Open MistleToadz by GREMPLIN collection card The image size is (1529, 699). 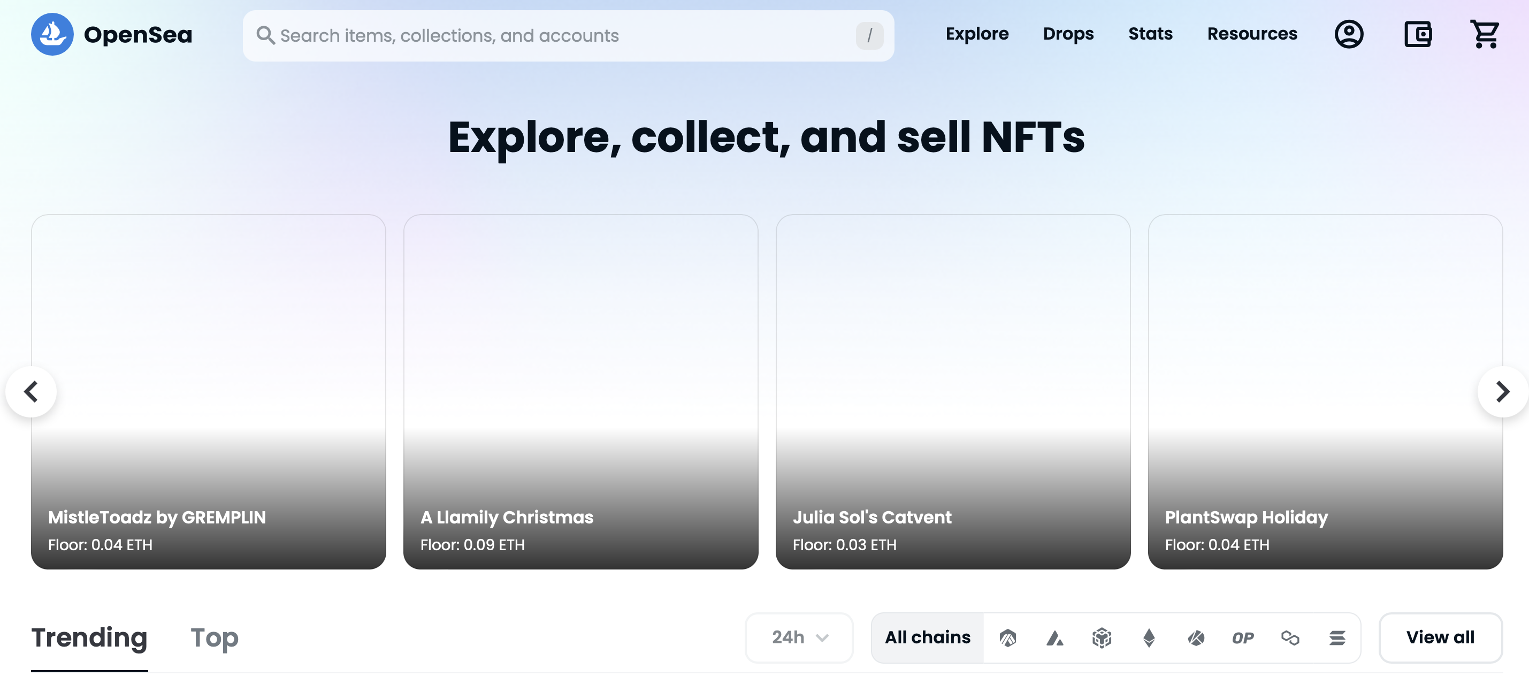208,392
